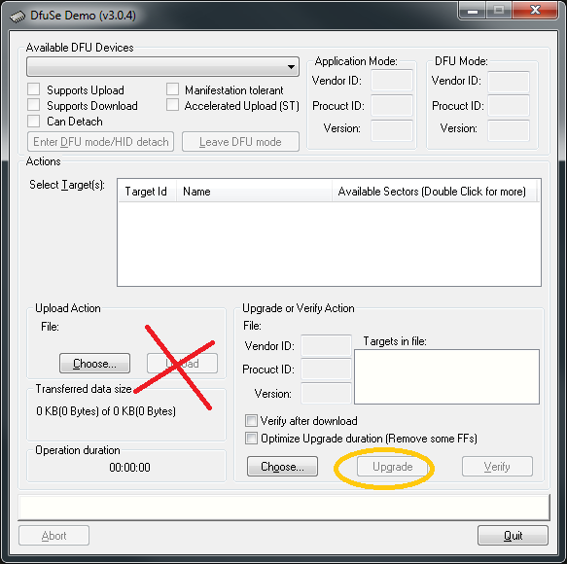Click Enter DFU mode/HID detach button

(100, 141)
